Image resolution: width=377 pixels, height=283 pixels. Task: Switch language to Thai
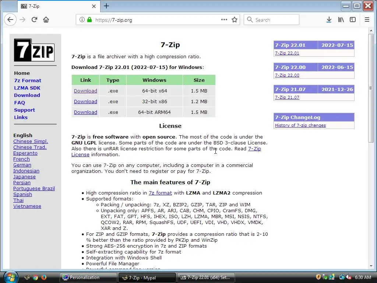18,200
